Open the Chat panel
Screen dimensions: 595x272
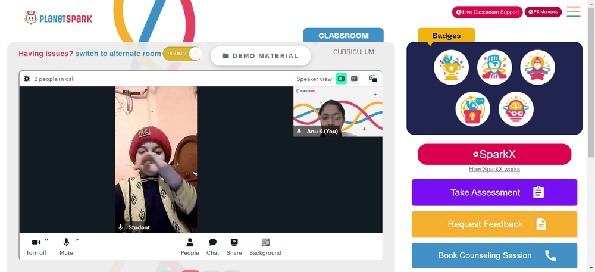click(213, 246)
